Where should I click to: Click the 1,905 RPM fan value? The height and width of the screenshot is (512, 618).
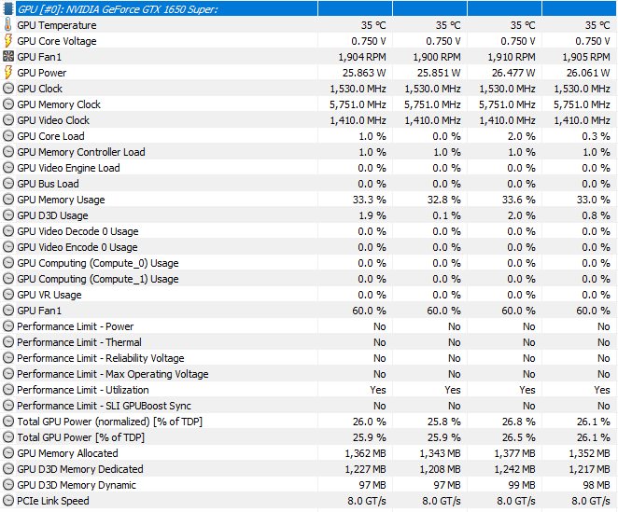click(x=586, y=57)
